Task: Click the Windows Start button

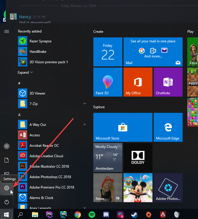Action: (6, 215)
